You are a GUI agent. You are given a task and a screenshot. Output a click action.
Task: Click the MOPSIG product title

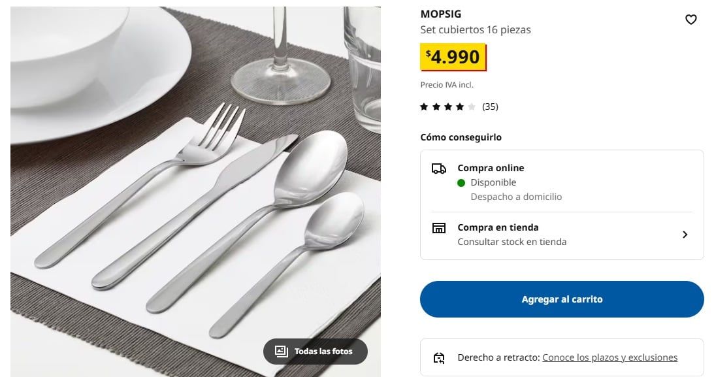(x=440, y=13)
